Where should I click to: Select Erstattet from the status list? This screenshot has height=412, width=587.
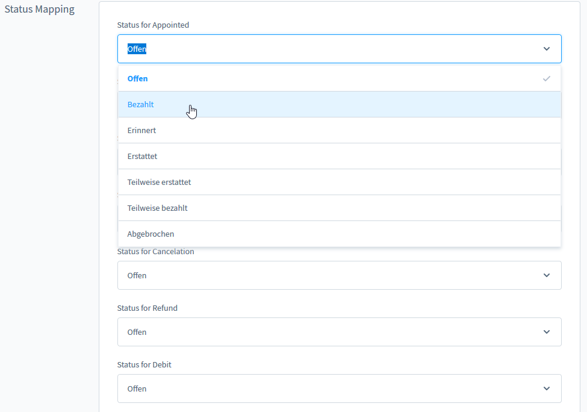pyautogui.click(x=339, y=156)
